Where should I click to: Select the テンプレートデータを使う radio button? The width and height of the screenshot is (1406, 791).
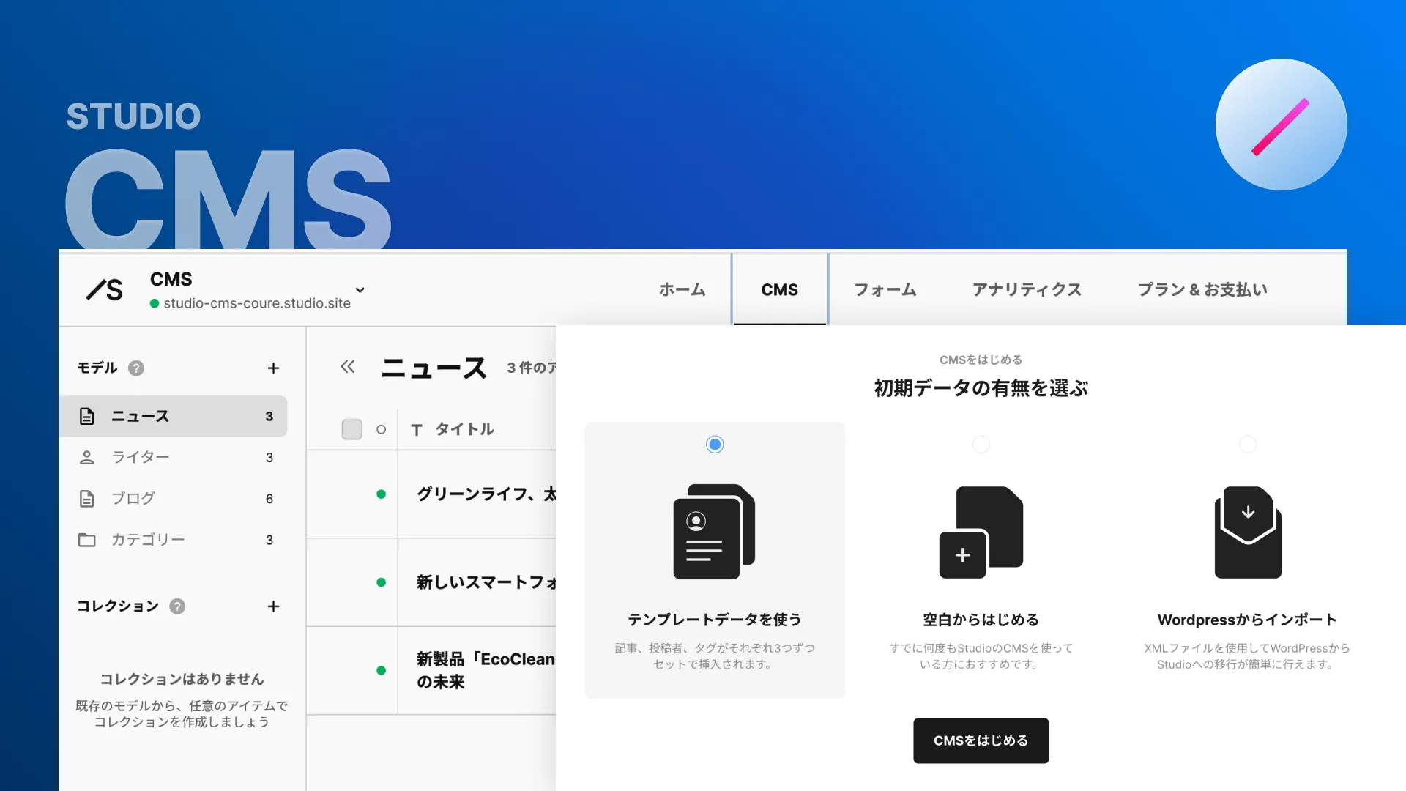[715, 445]
